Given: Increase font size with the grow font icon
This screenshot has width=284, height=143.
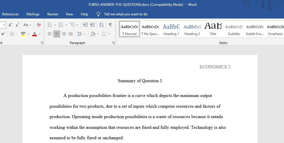Looking at the screenshot, I should [10, 25].
